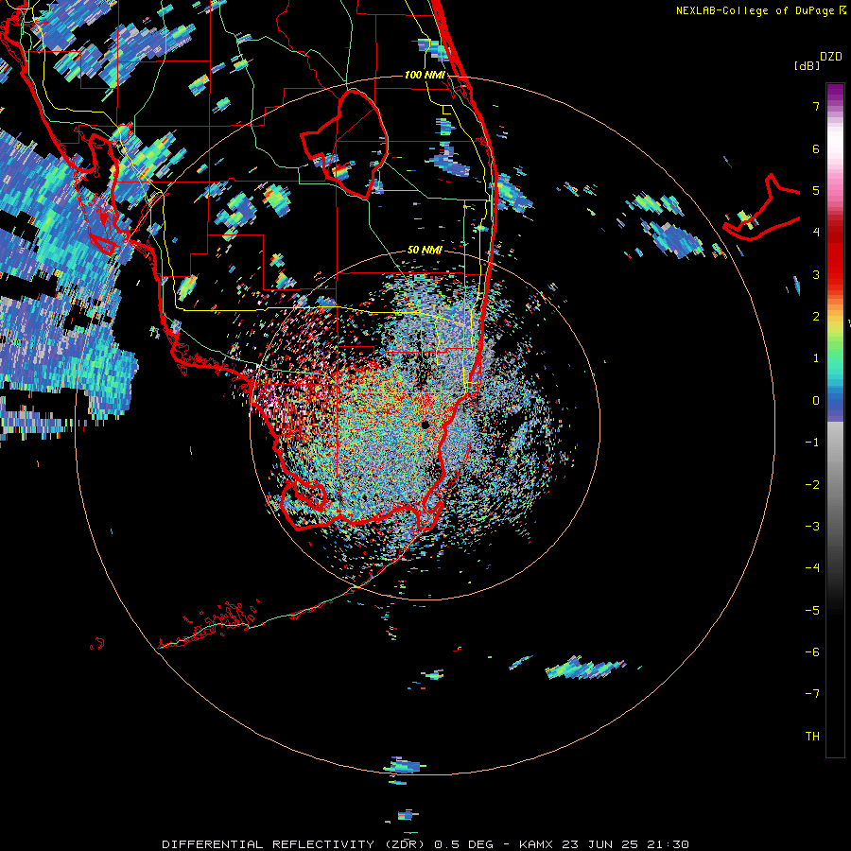Click the -3 value on color scale
This screenshot has width=851, height=851.
click(x=812, y=527)
